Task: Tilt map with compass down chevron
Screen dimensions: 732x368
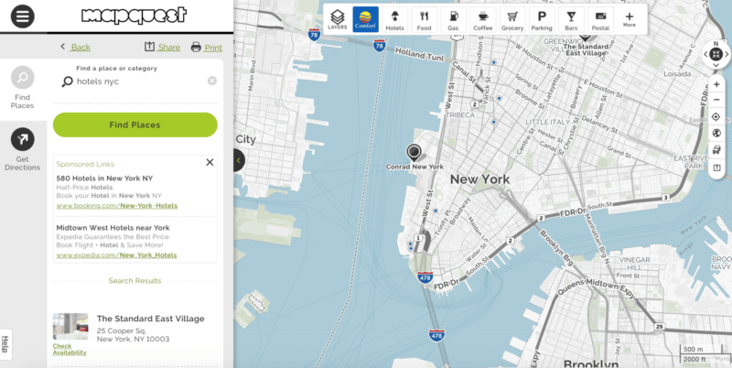Action: [x=716, y=65]
